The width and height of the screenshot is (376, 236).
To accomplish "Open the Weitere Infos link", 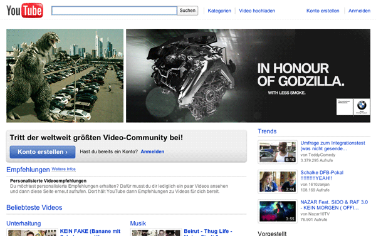I will click(63, 169).
